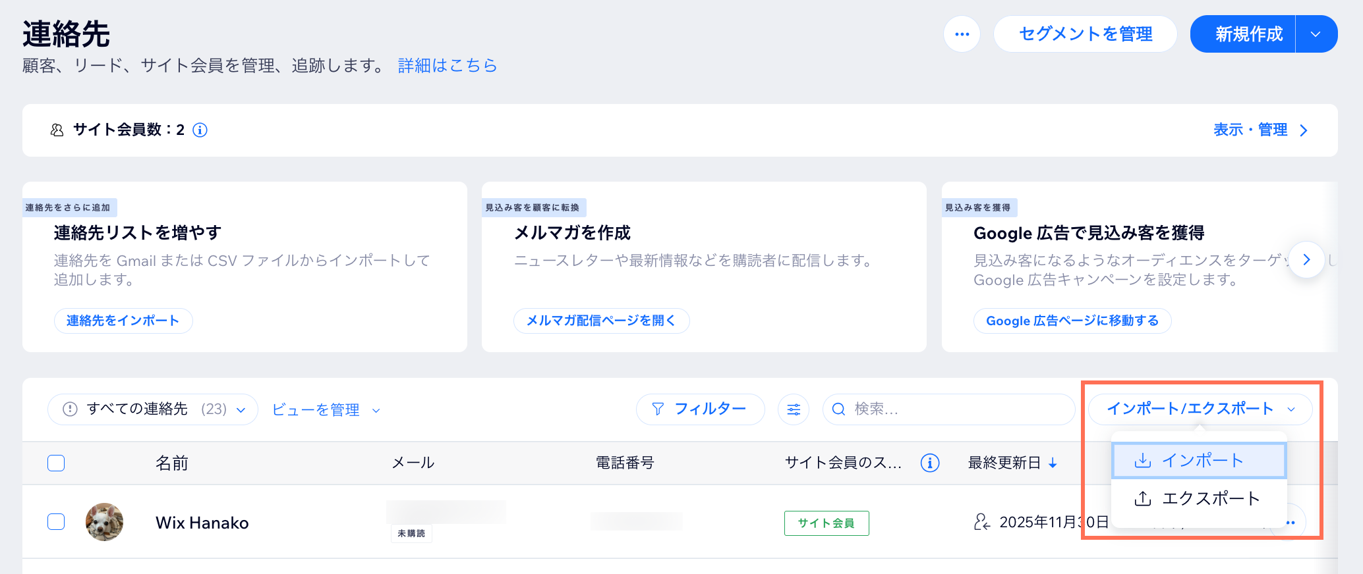Open the すべての連絡先 (23) view dropdown
This screenshot has width=1363, height=574.
153,409
